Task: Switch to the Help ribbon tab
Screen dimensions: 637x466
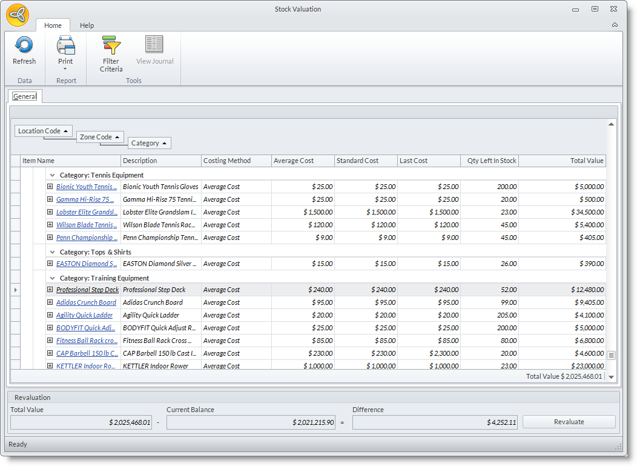Action: point(87,25)
